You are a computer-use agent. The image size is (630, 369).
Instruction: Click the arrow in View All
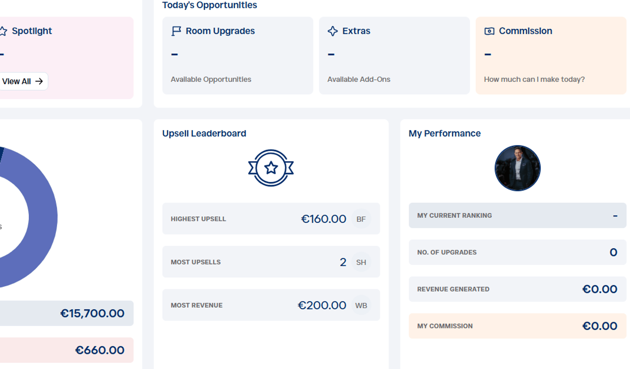click(x=39, y=81)
